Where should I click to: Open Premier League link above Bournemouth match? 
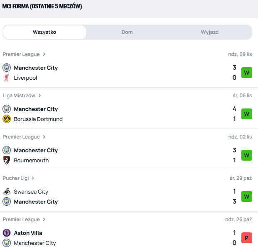coord(21,137)
